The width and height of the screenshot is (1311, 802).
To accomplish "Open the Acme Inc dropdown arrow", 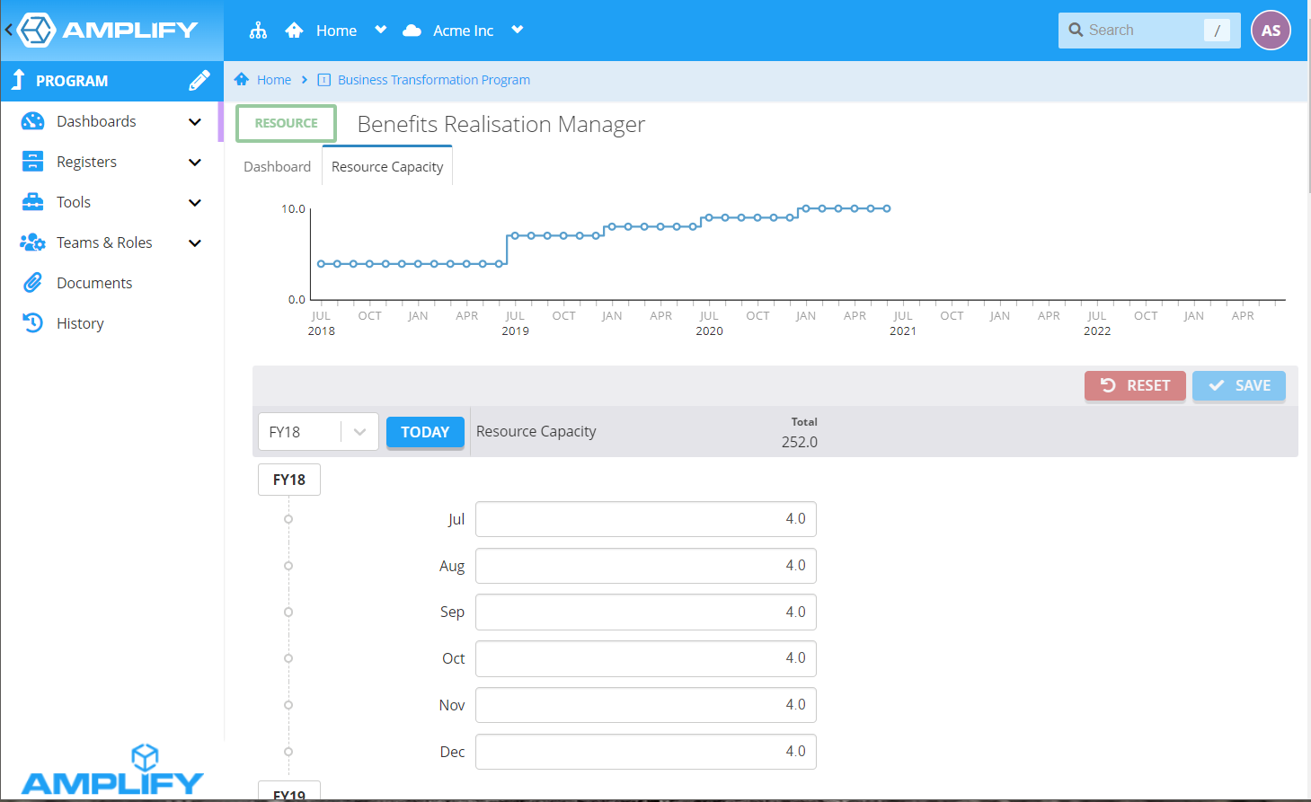I will tap(518, 30).
